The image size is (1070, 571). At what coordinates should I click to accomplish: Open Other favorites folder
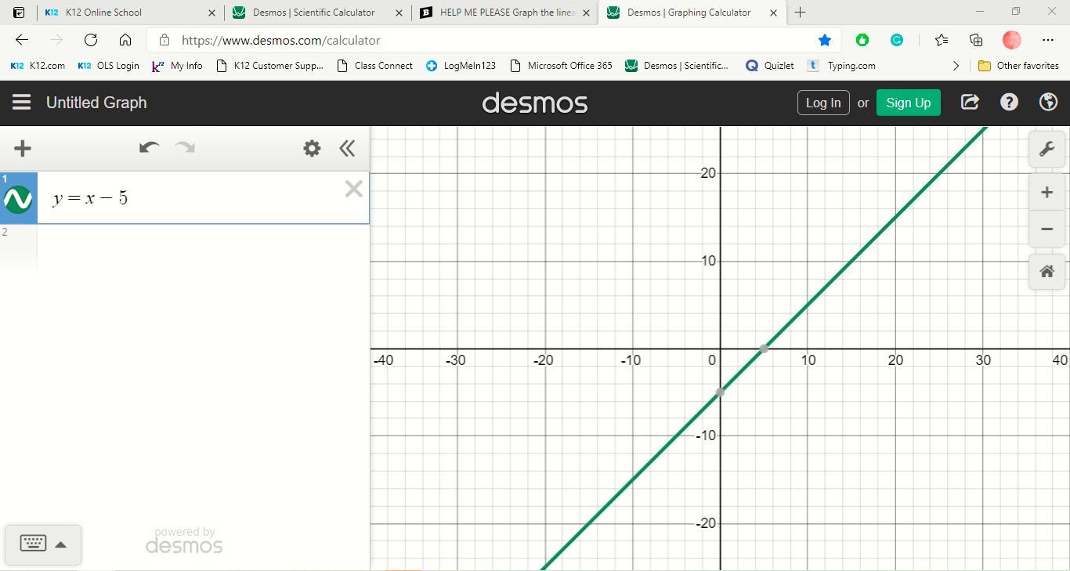pos(1018,66)
